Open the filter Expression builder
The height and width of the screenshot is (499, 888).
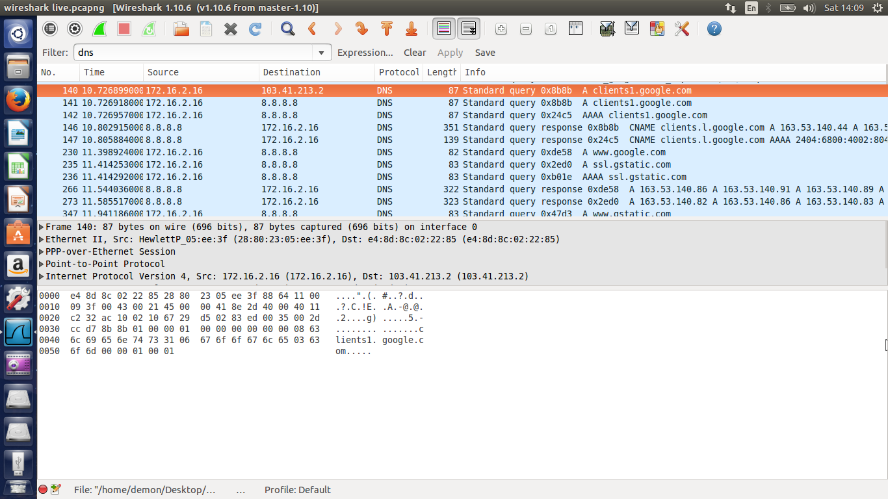tap(365, 52)
